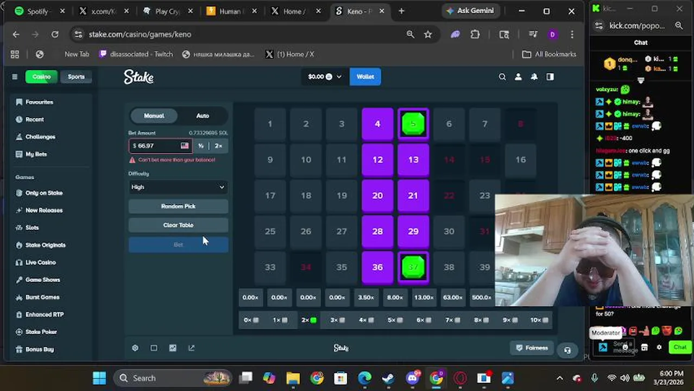Open Difficulty dropdown set to High

(x=178, y=187)
